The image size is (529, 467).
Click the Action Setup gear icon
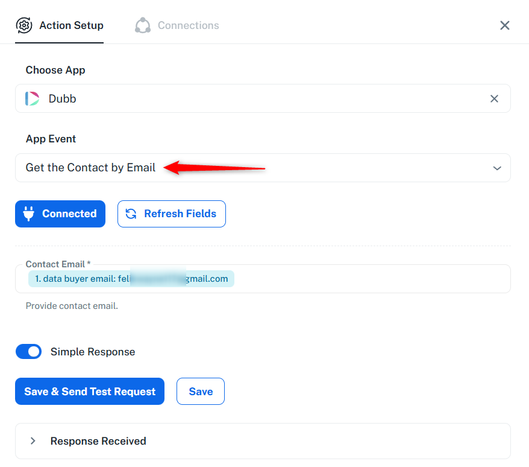tap(24, 25)
